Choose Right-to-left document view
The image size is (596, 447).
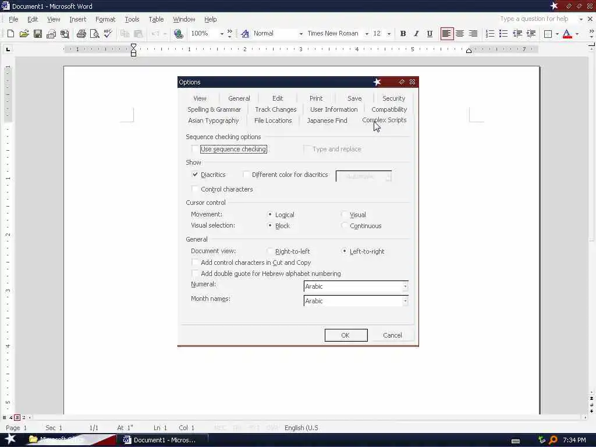tap(270, 251)
